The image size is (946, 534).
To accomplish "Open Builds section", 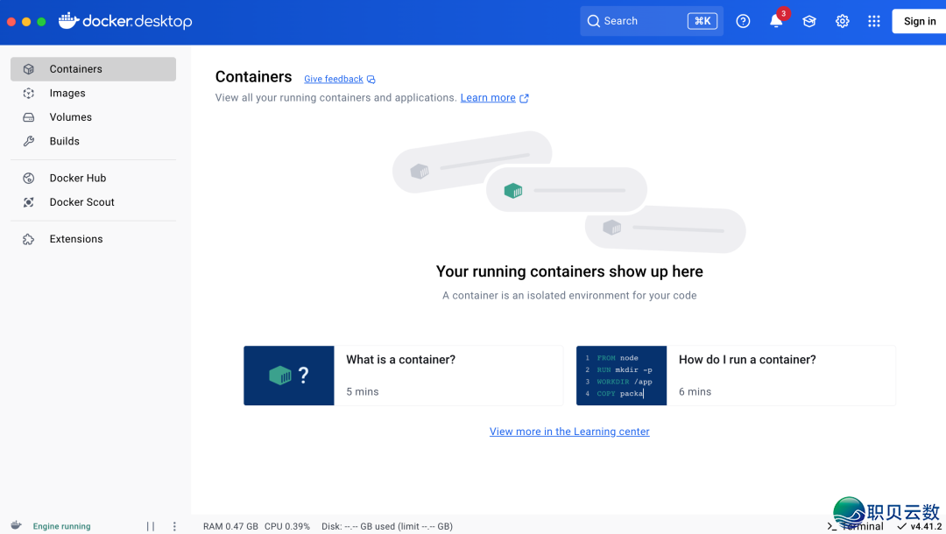I will pyautogui.click(x=64, y=141).
